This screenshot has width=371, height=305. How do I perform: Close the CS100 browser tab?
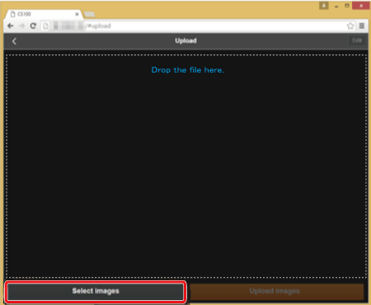77,14
